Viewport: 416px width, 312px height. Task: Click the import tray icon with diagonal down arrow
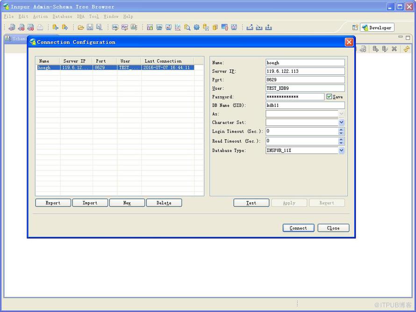(259, 27)
